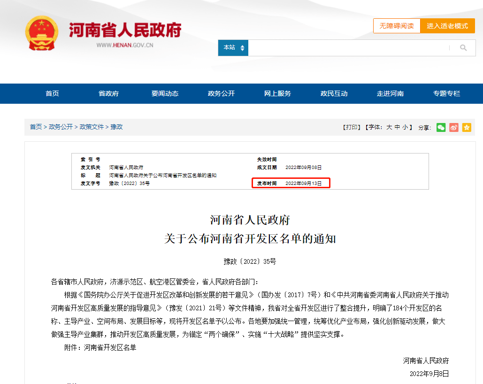Click the 无障碍阅读 button

(397, 26)
